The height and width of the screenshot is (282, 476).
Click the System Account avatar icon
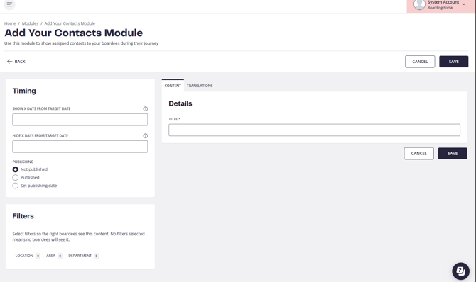(x=419, y=4)
